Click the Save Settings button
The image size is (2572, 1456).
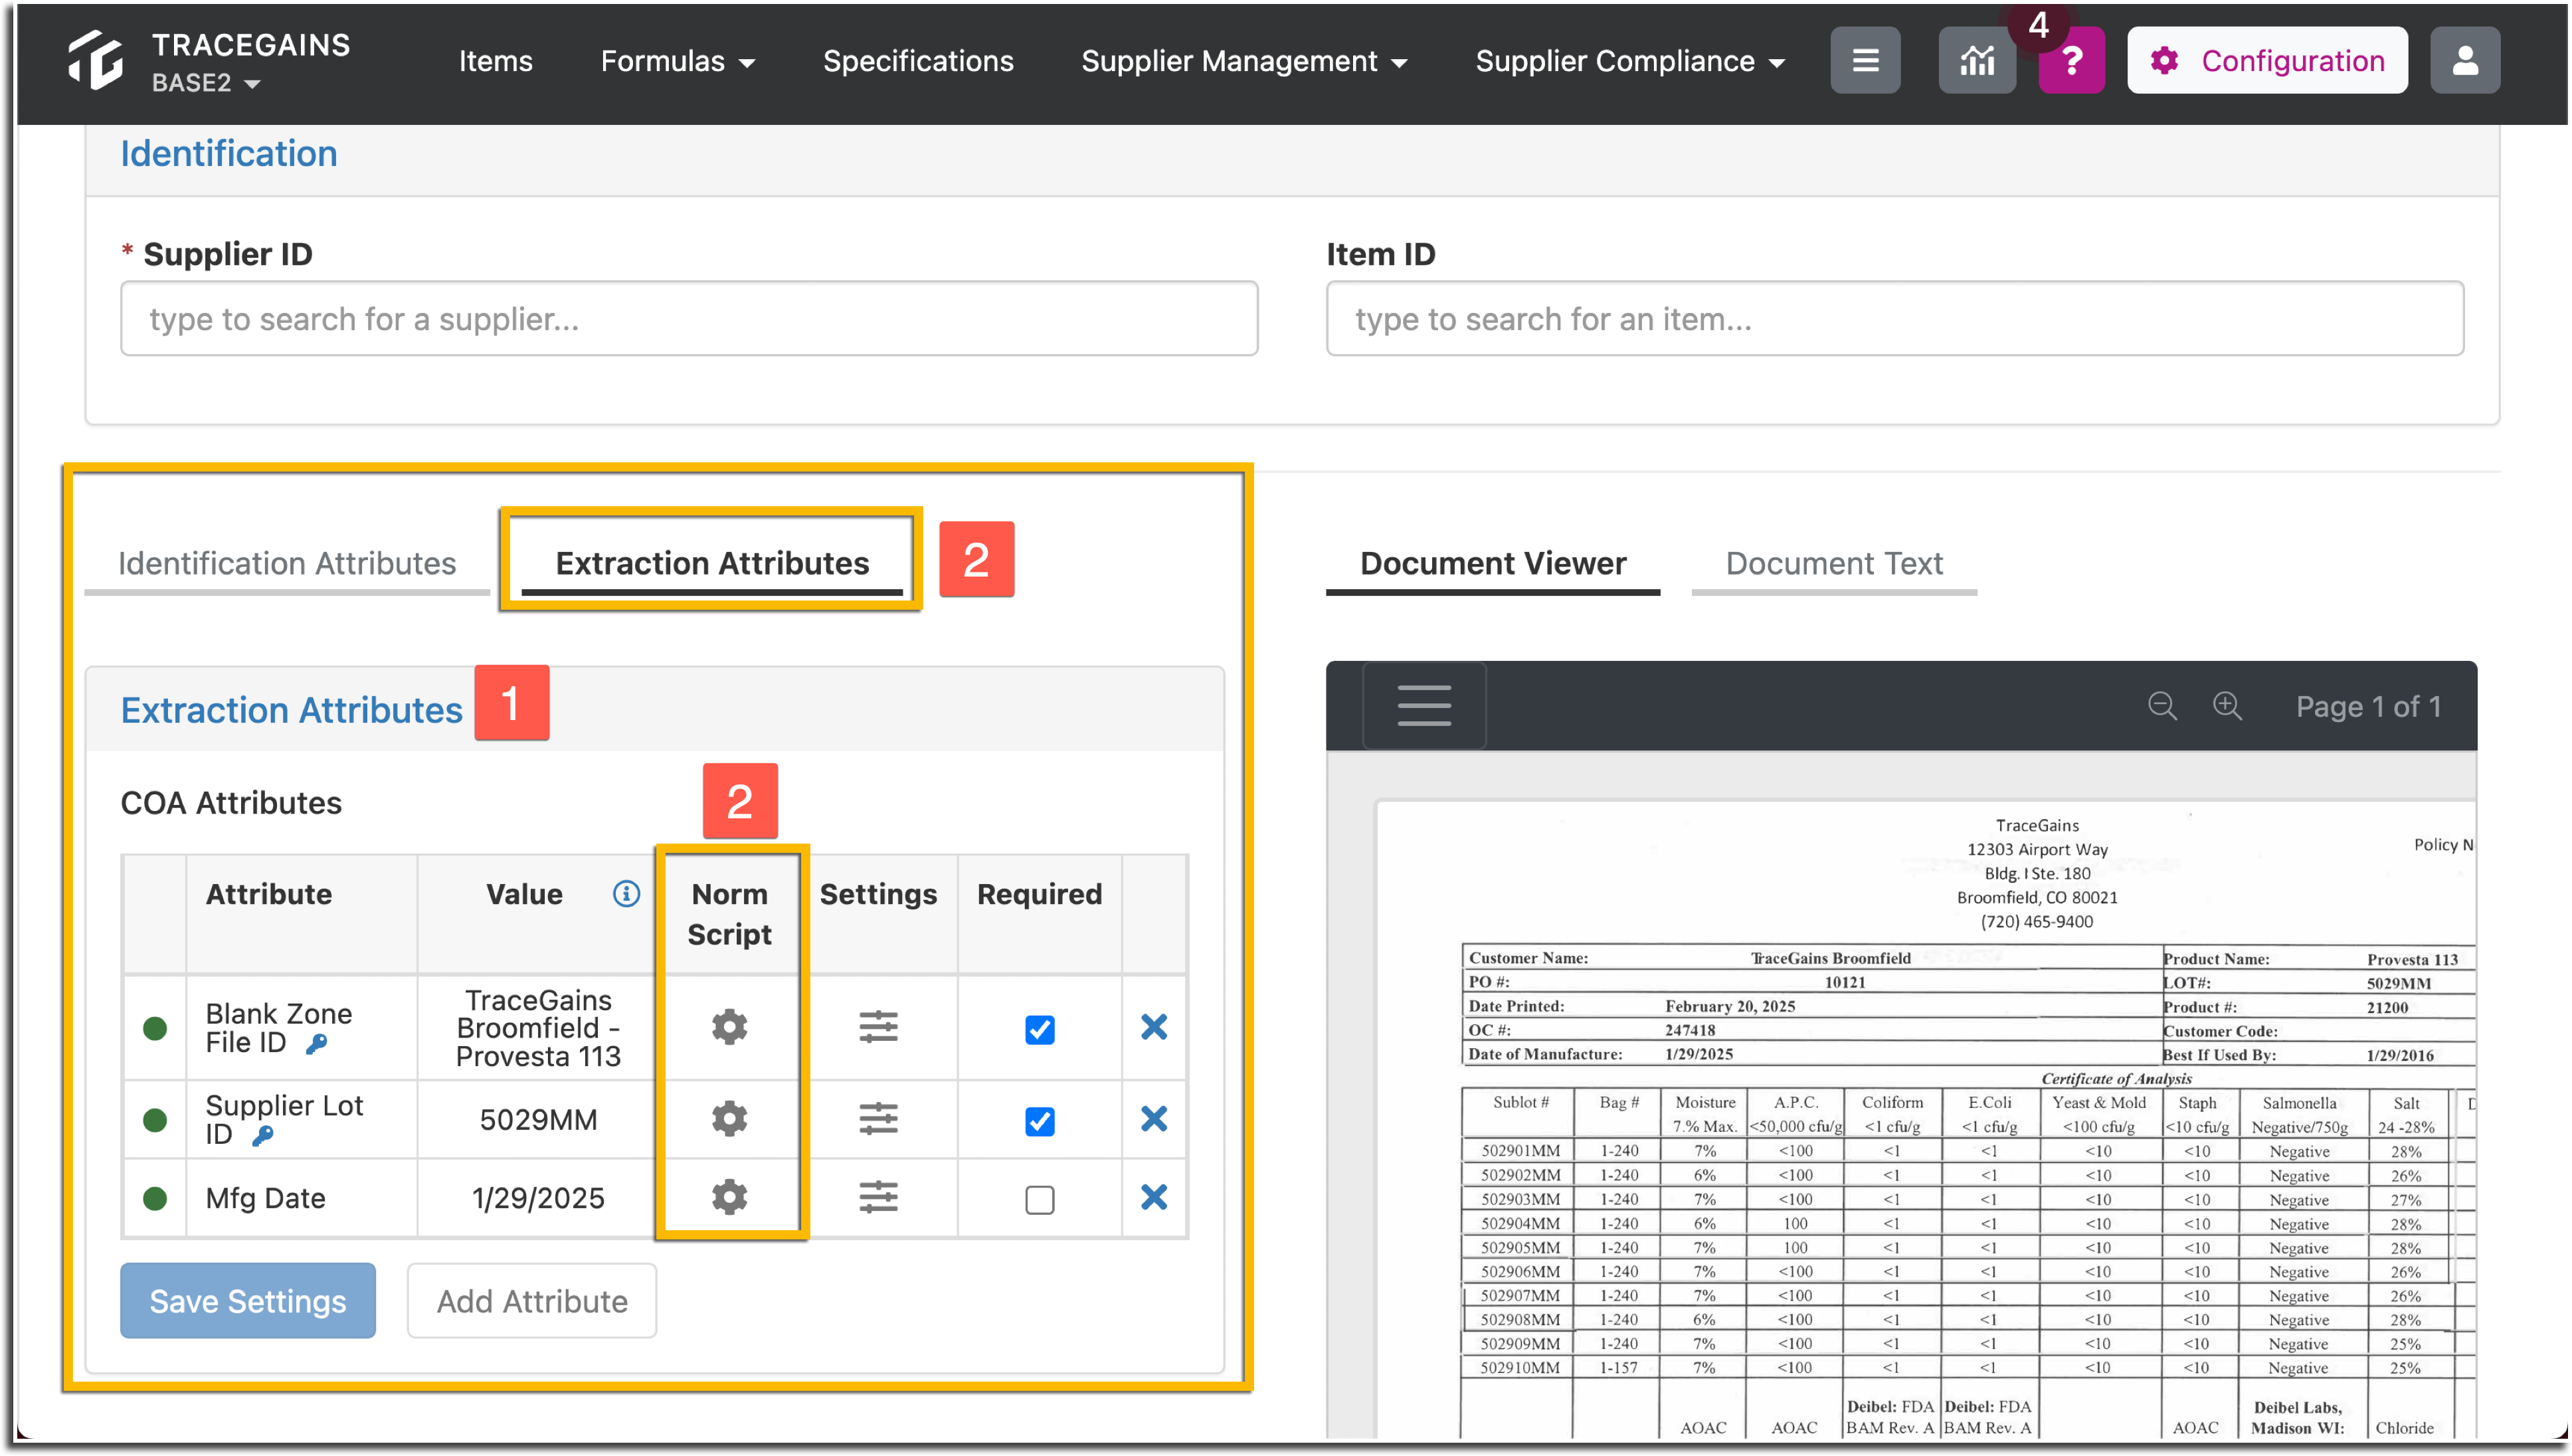point(247,1300)
